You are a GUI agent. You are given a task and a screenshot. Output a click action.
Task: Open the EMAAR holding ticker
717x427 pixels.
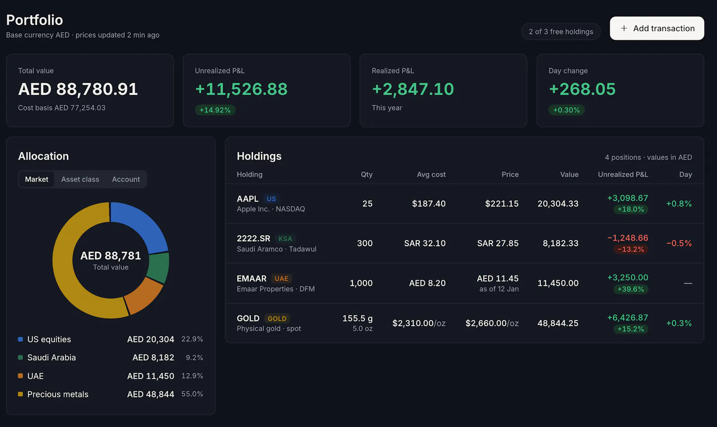[251, 278]
